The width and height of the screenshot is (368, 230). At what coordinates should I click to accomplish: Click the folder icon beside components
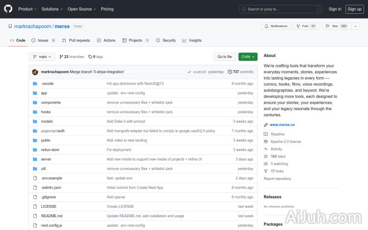[x=35, y=102]
